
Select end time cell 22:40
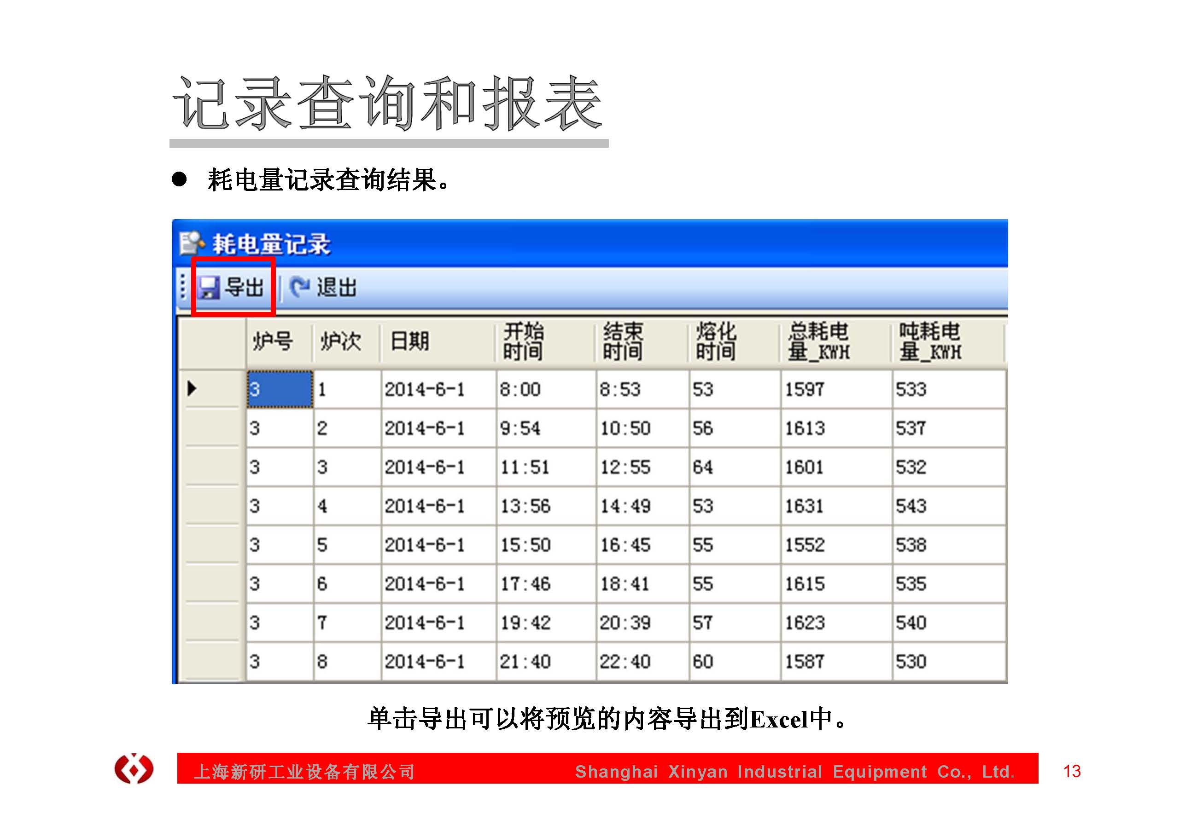pyautogui.click(x=642, y=662)
